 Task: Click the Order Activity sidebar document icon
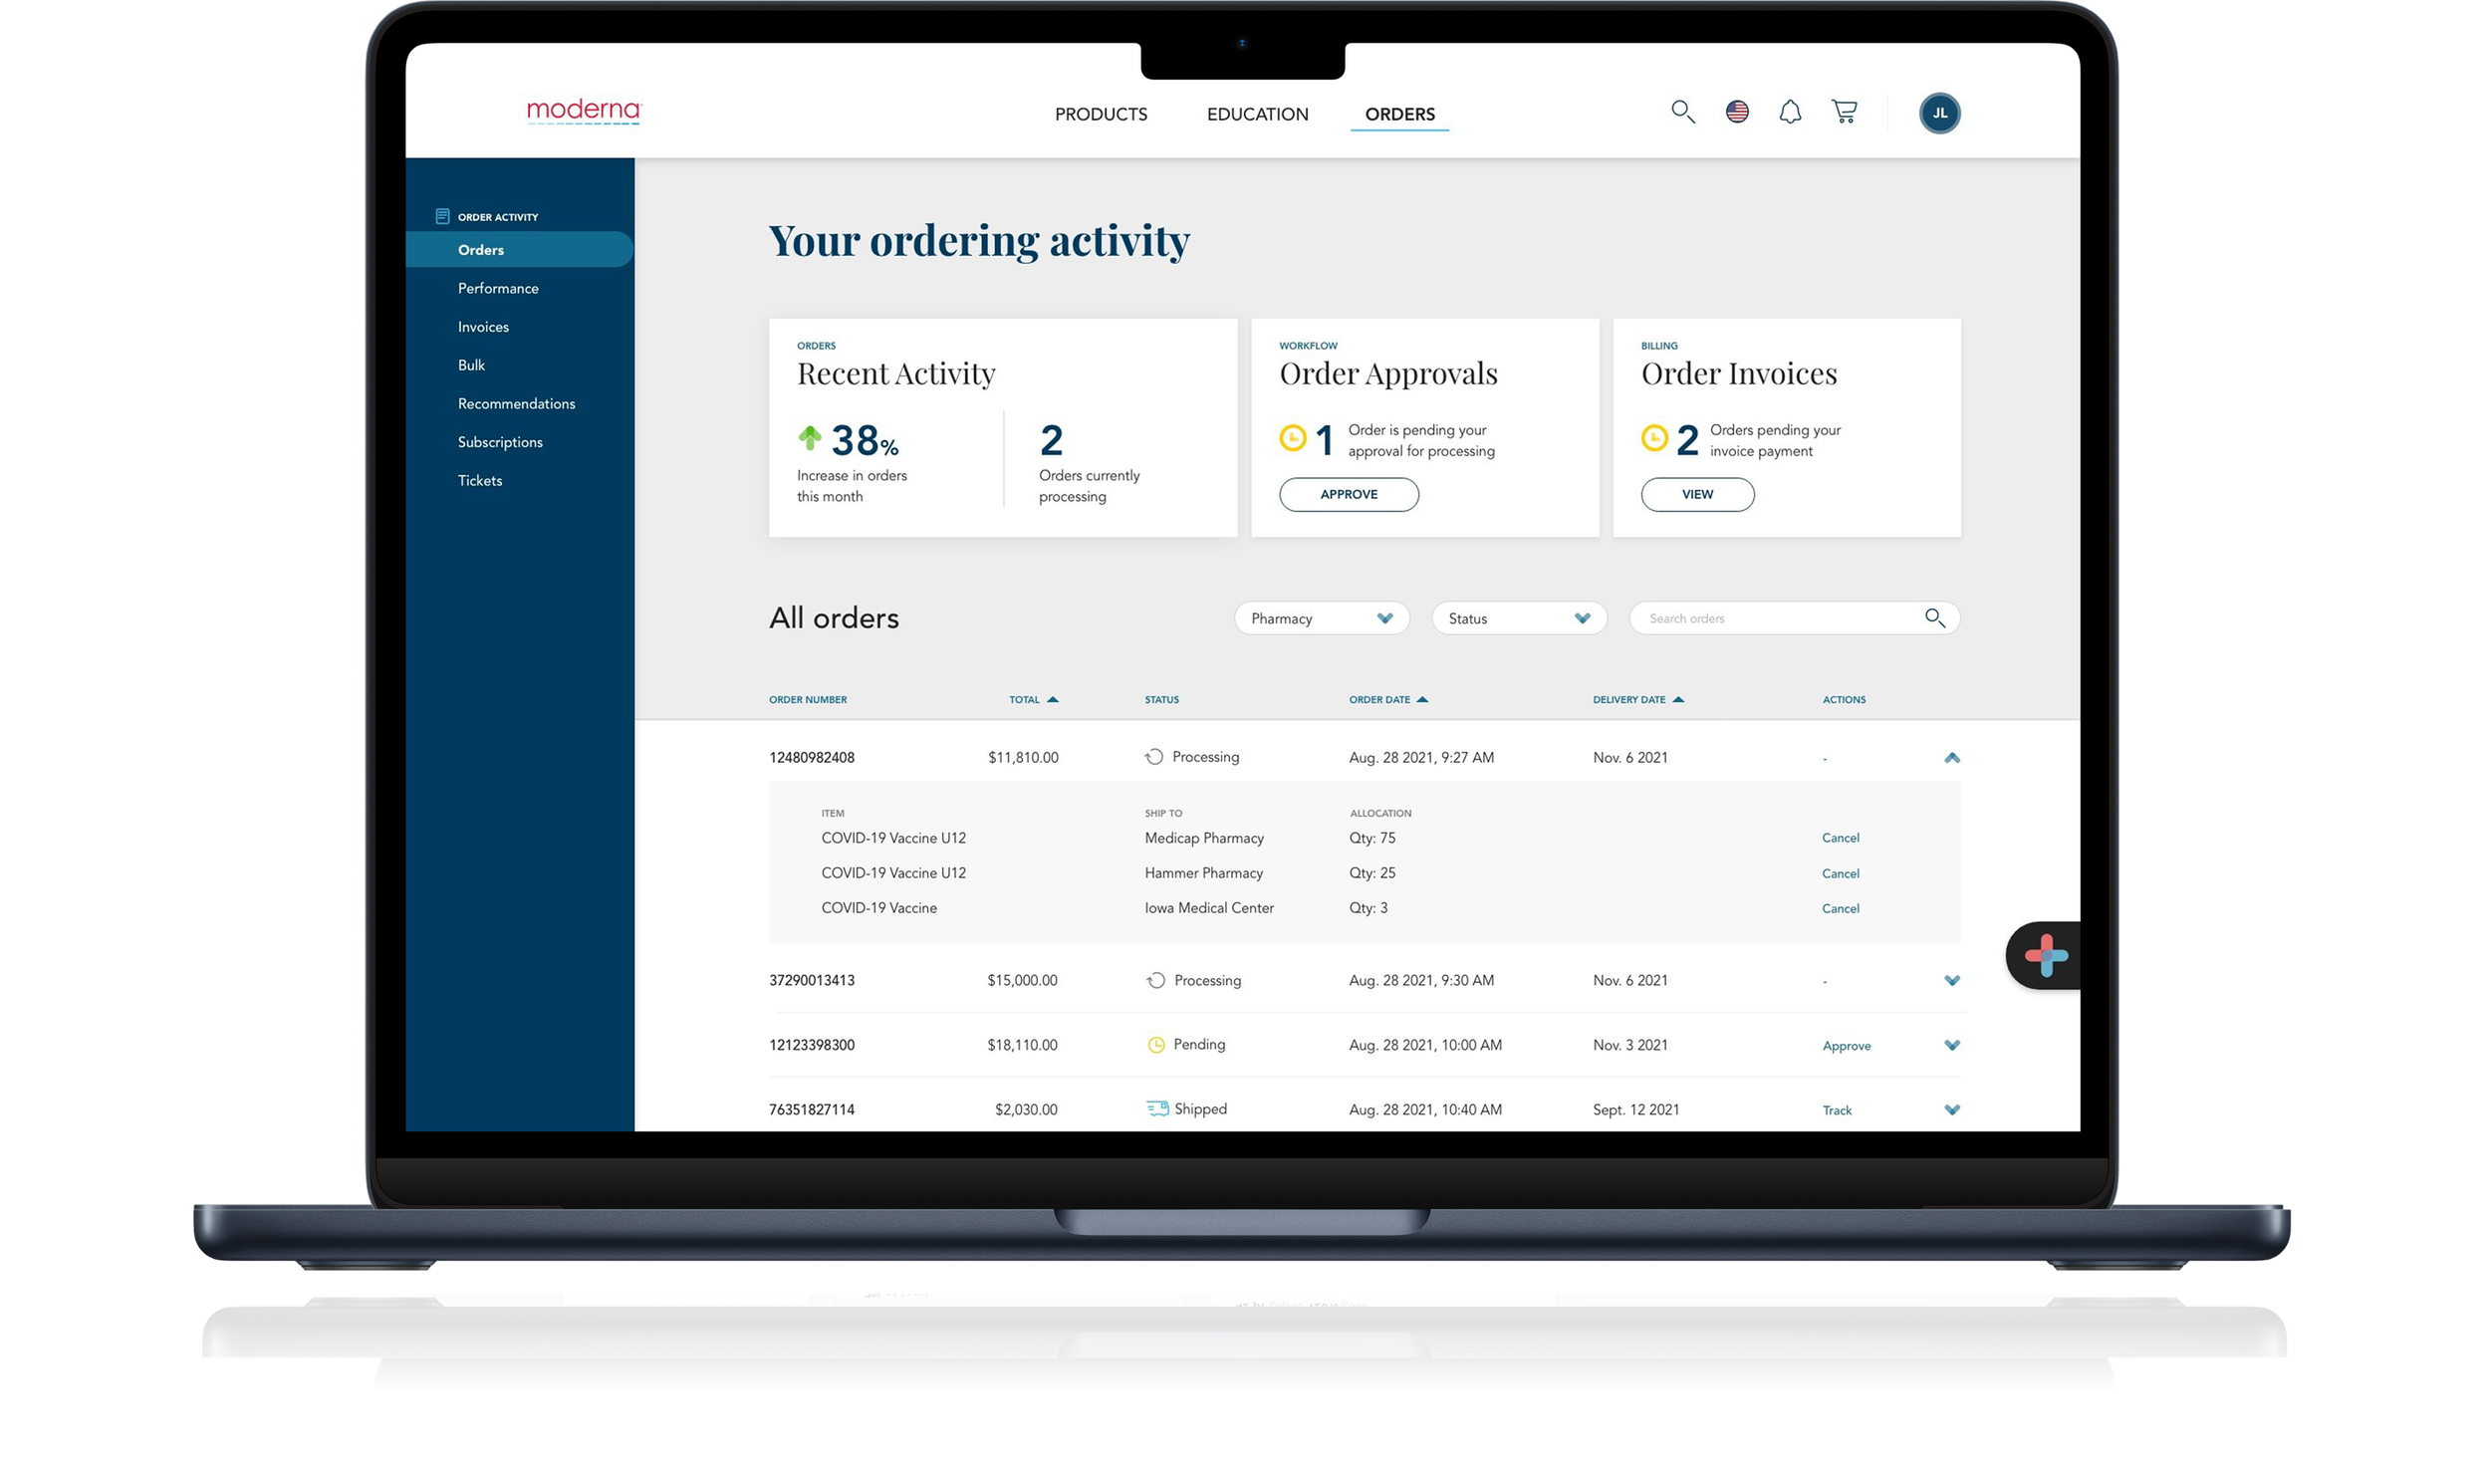click(x=442, y=216)
